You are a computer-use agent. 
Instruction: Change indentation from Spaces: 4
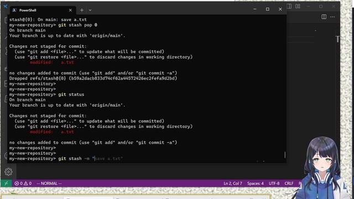click(256, 184)
